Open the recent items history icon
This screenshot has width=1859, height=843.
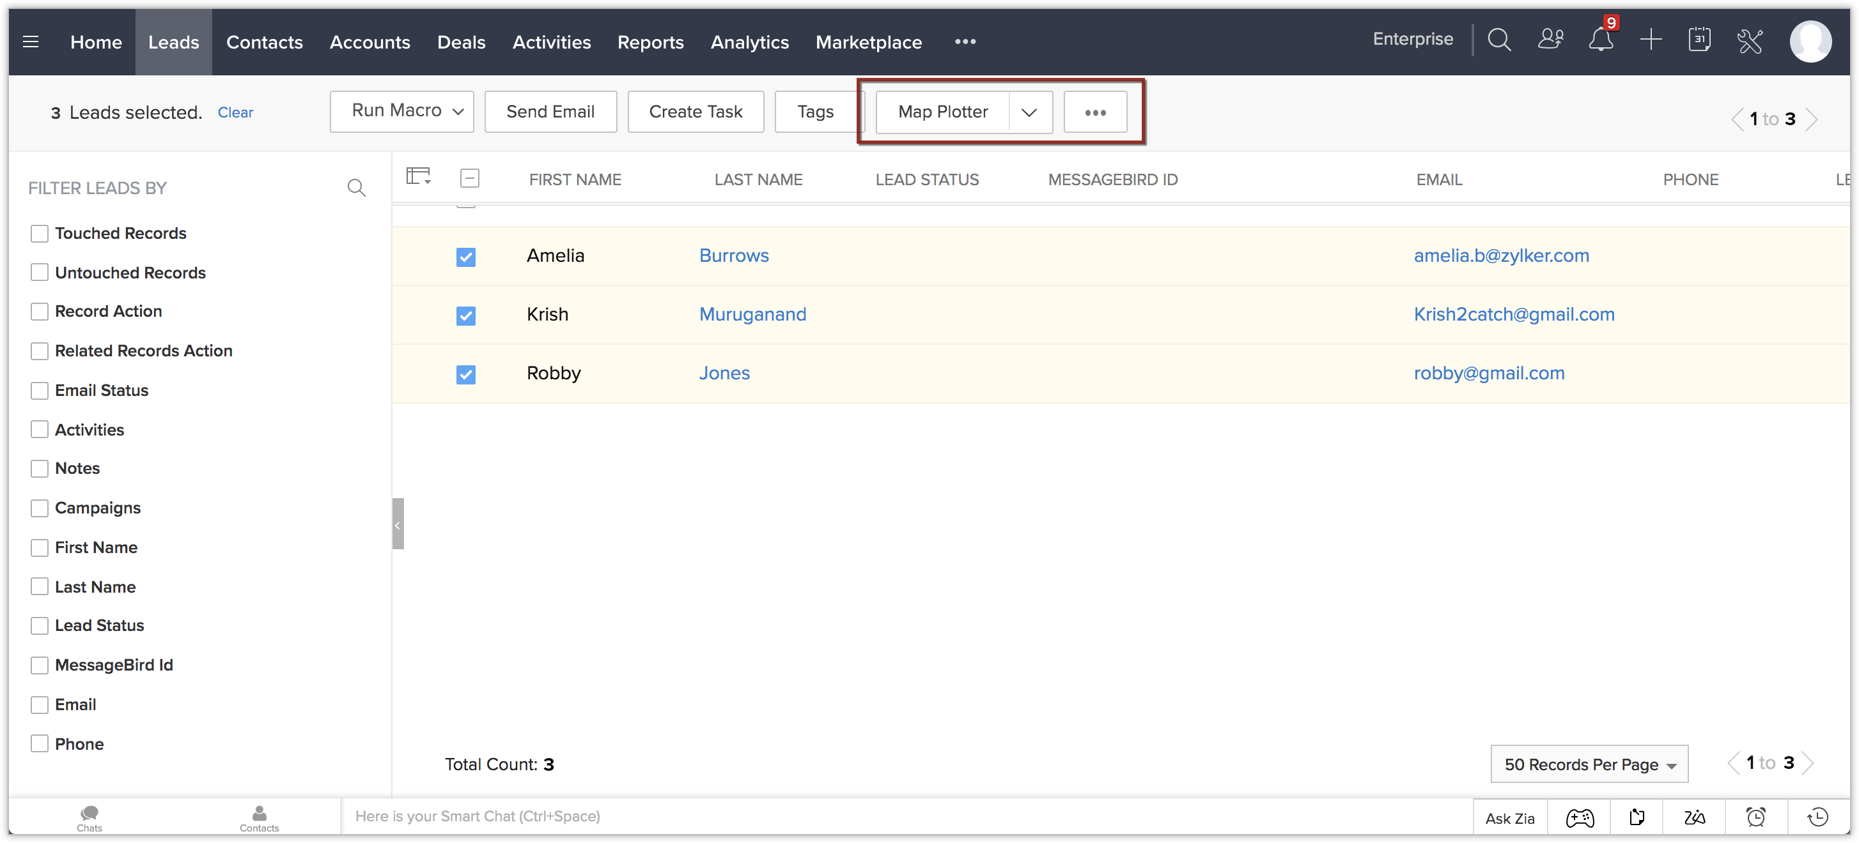coord(1817,817)
